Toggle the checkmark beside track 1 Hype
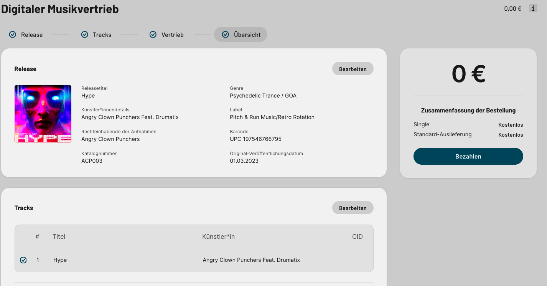 point(23,260)
